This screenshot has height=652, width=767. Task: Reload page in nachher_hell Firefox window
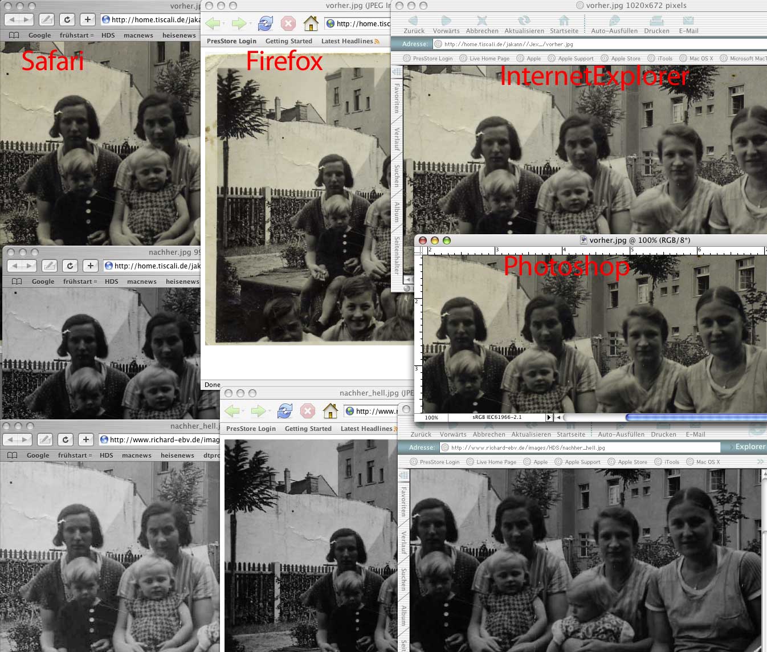284,411
